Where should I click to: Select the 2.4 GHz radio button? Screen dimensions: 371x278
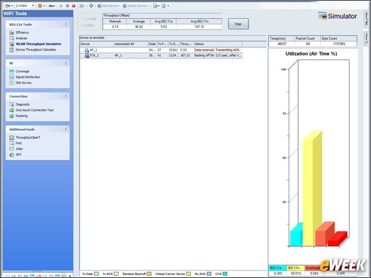pyautogui.click(x=83, y=19)
